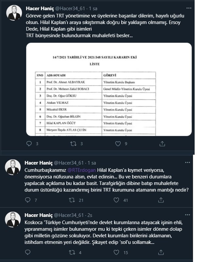Image resolution: width=214 pixels, height=262 pixels.
Task: Open more options menu on the first tweet
Action: (189, 8)
